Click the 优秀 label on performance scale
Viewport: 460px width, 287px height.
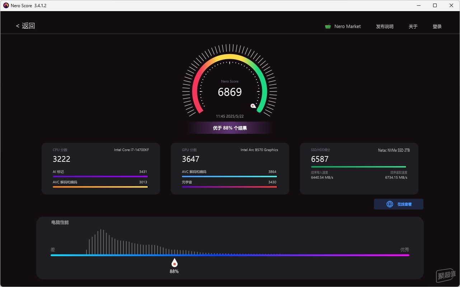point(405,250)
